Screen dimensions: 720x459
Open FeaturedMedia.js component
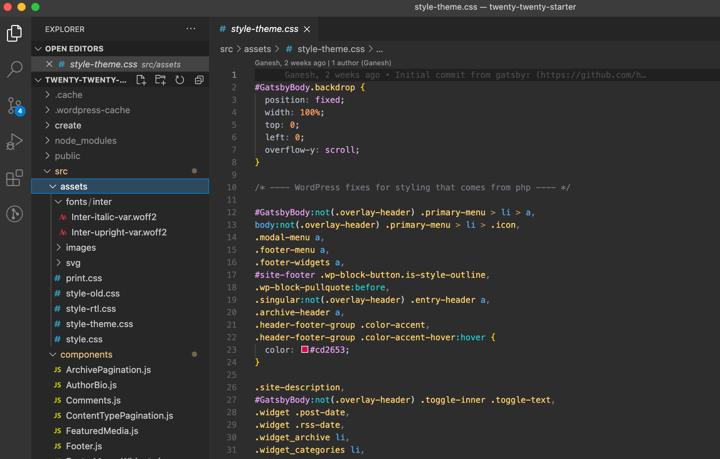pyautogui.click(x=120, y=431)
